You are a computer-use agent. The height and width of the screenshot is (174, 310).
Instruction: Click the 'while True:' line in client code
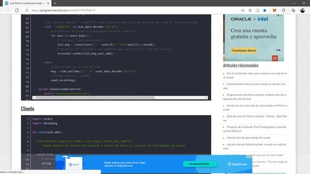click(45, 155)
